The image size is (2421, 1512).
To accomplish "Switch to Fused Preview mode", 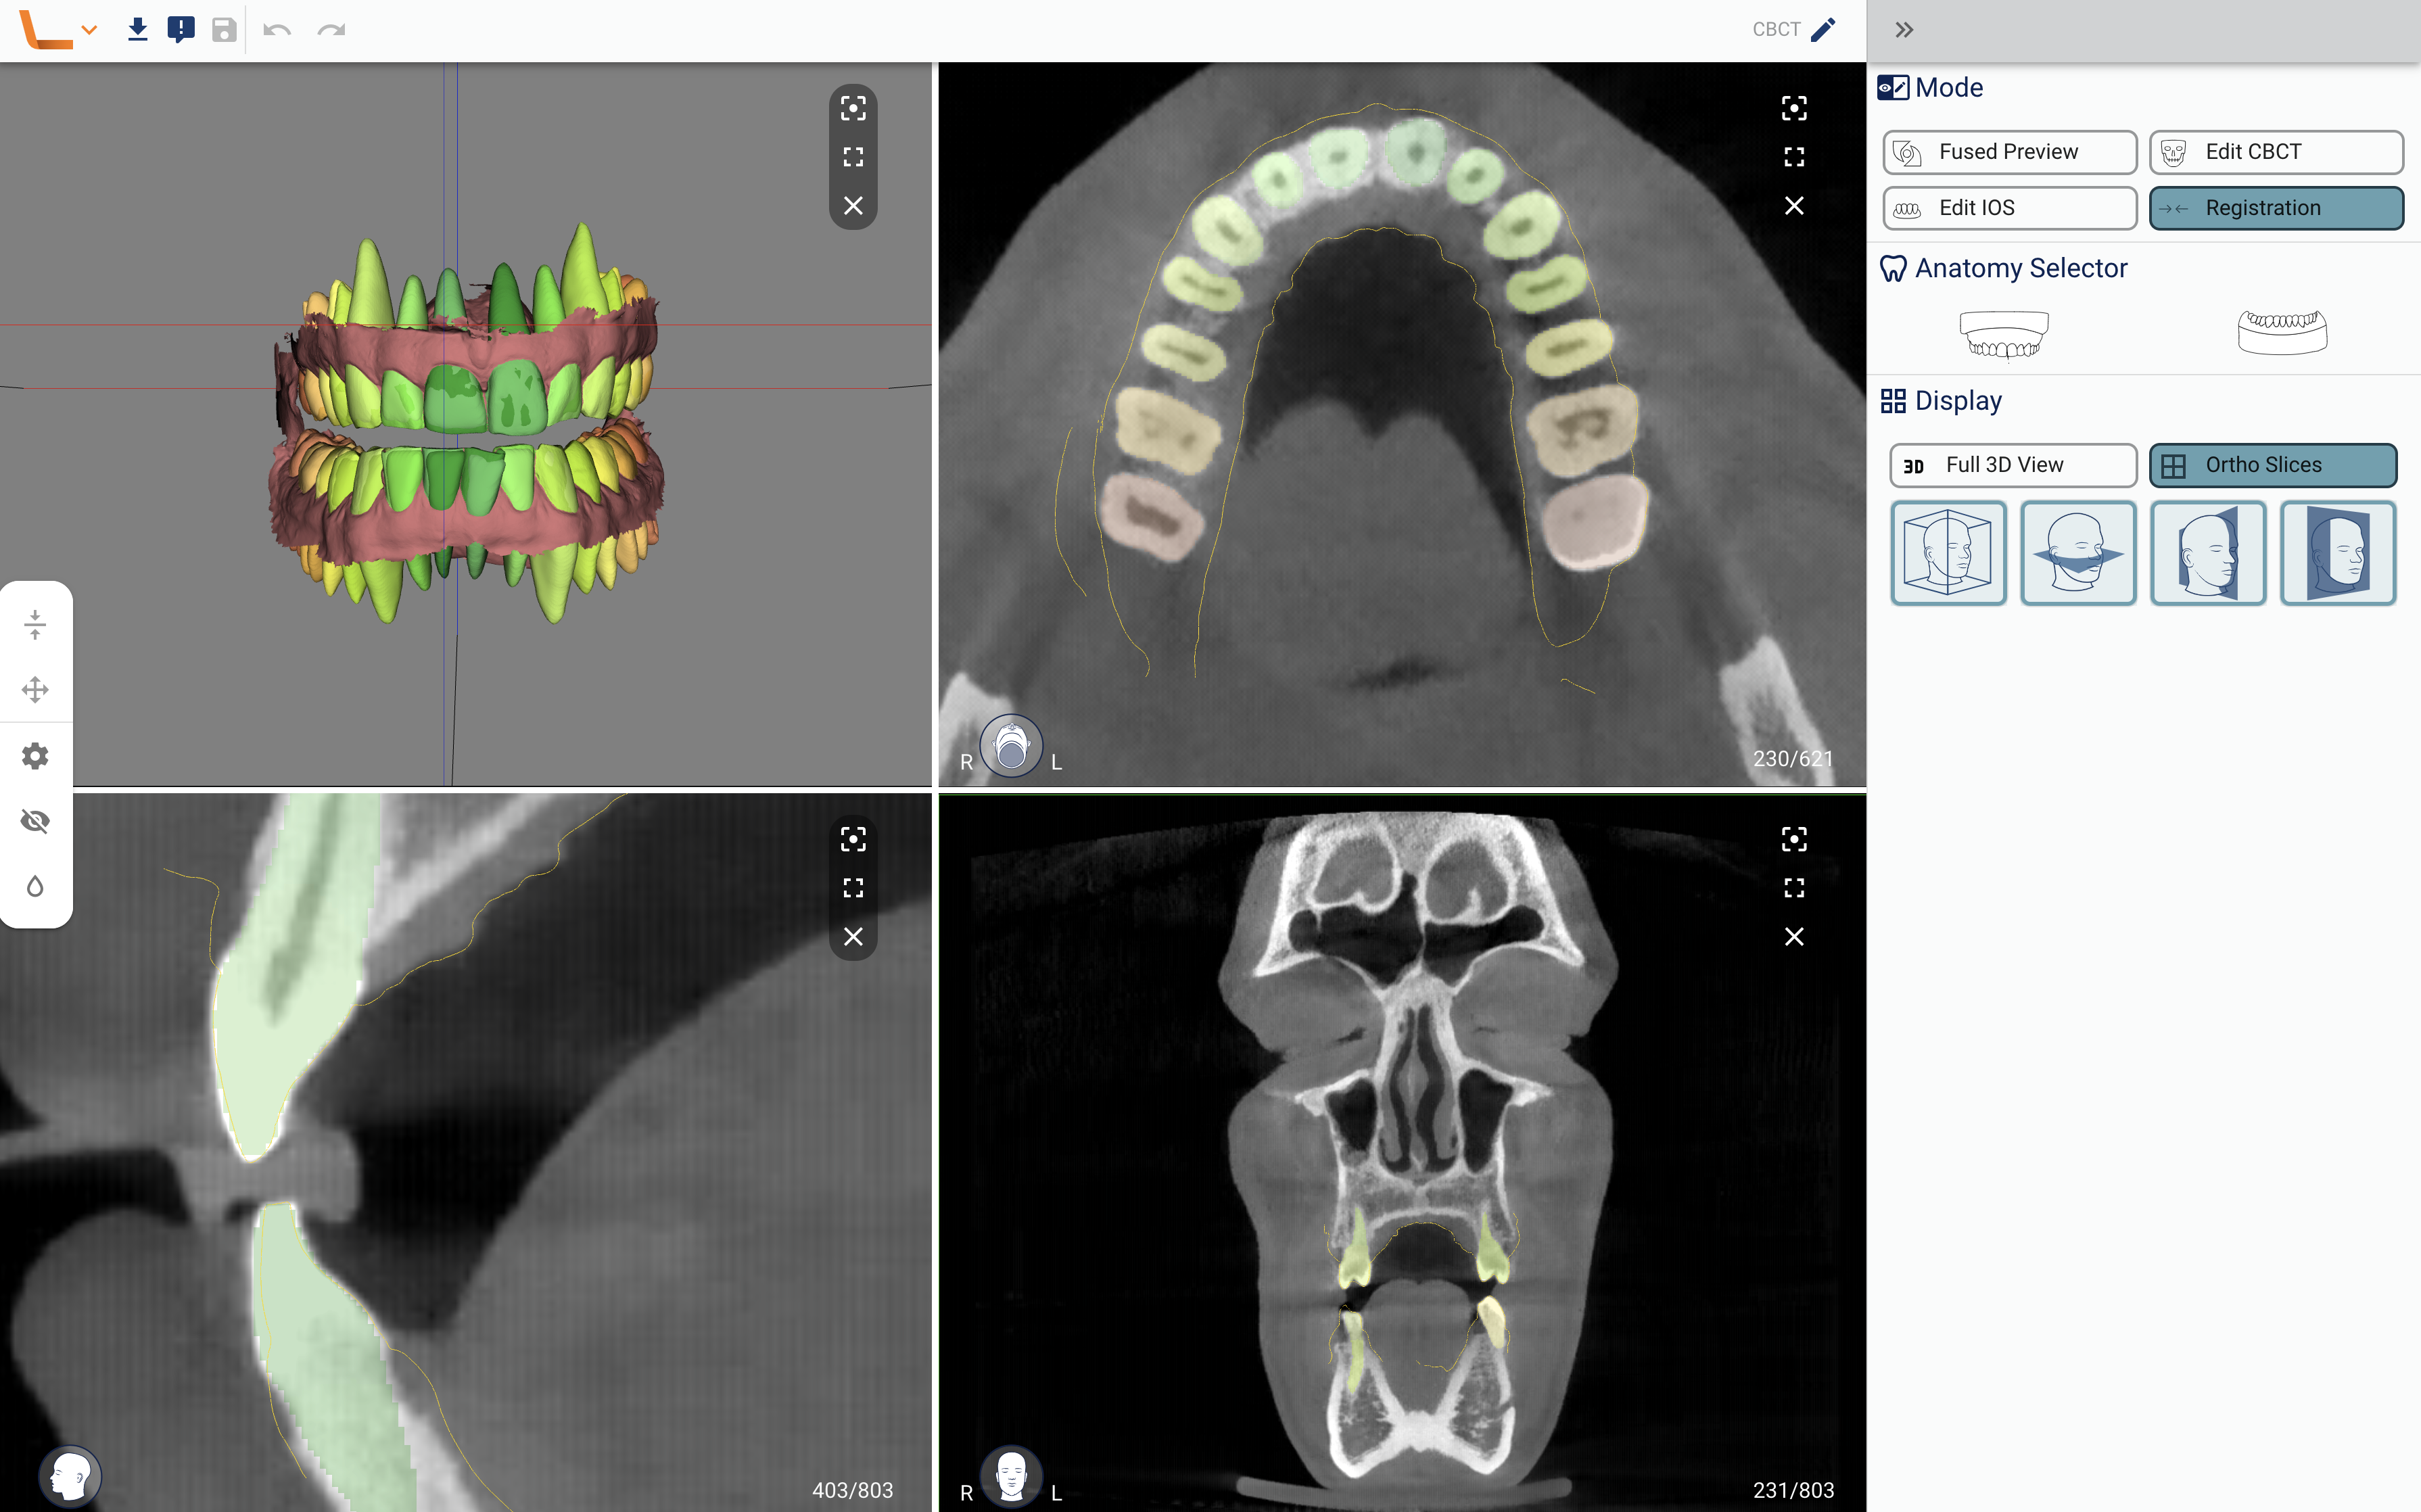I will click(x=2009, y=152).
